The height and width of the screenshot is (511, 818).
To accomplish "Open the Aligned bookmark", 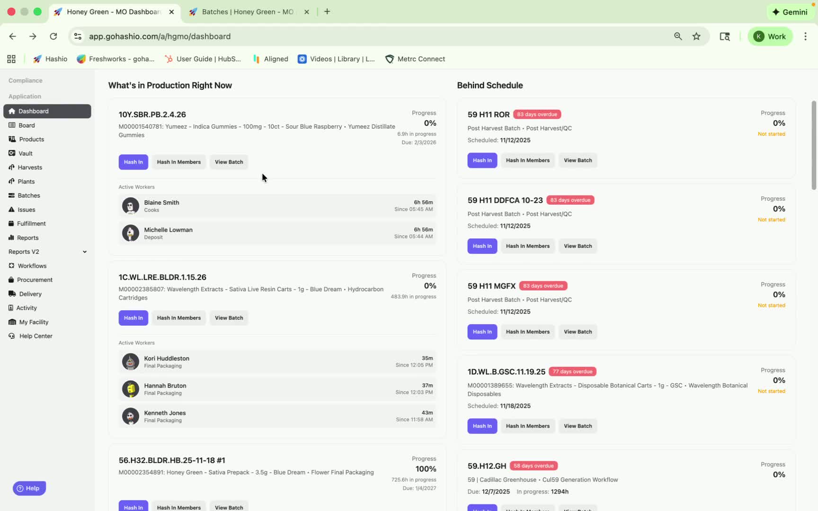I will [x=271, y=59].
